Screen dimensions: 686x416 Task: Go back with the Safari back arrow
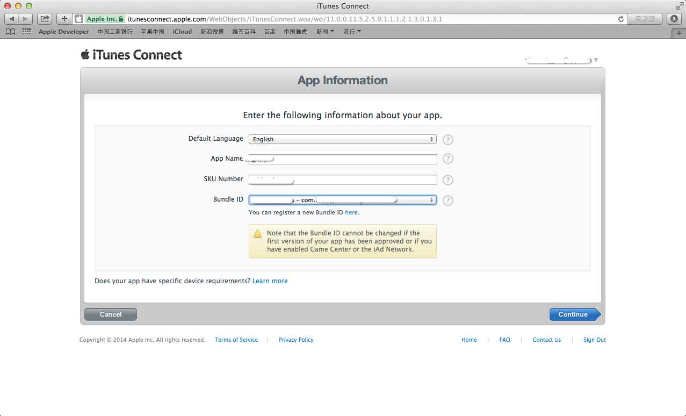pyautogui.click(x=12, y=19)
